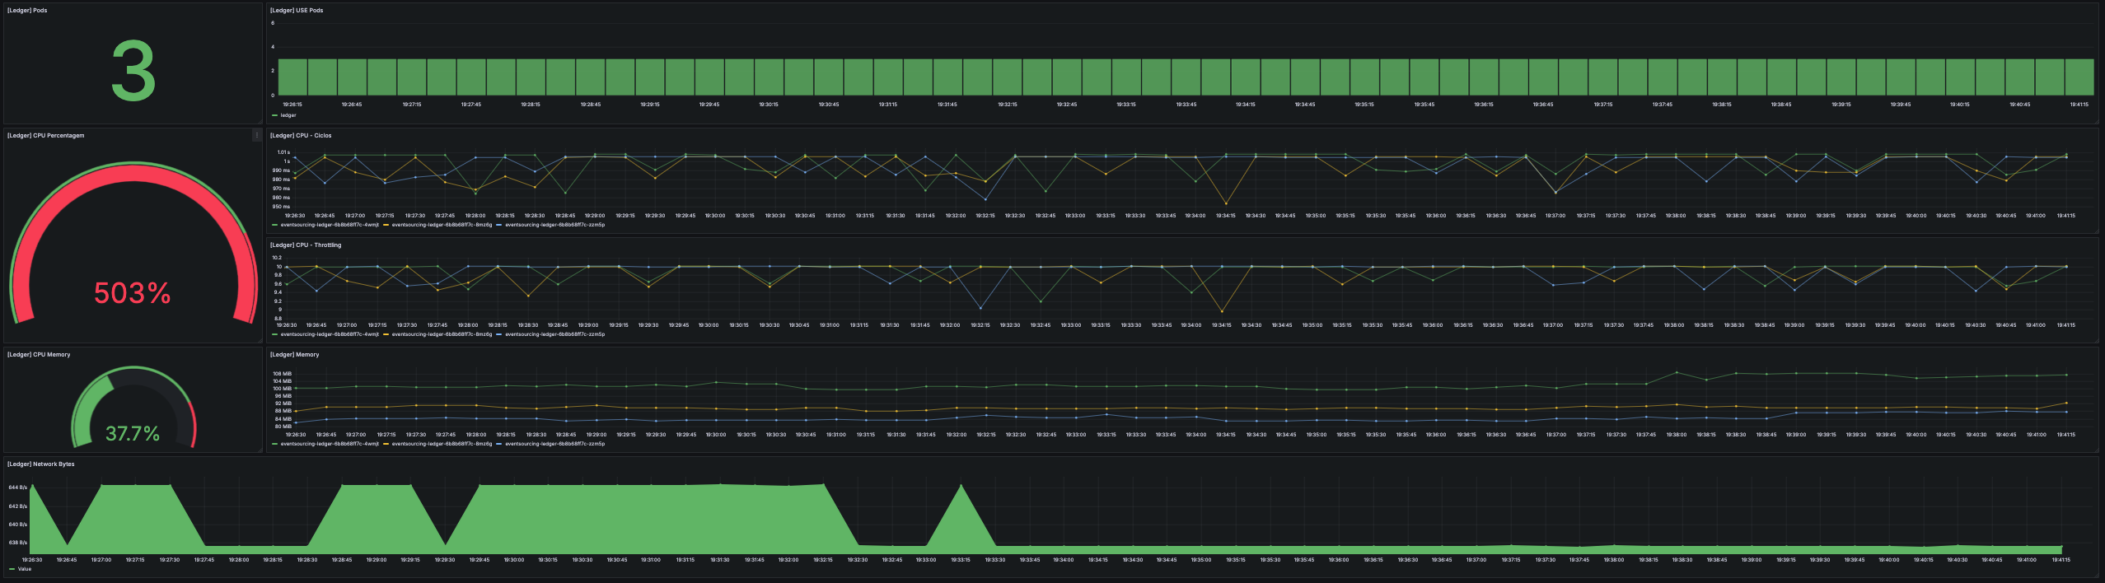Image resolution: width=2105 pixels, height=583 pixels.
Task: Open the [Ledger] CPU - Ciclos title menu
Action: point(301,136)
